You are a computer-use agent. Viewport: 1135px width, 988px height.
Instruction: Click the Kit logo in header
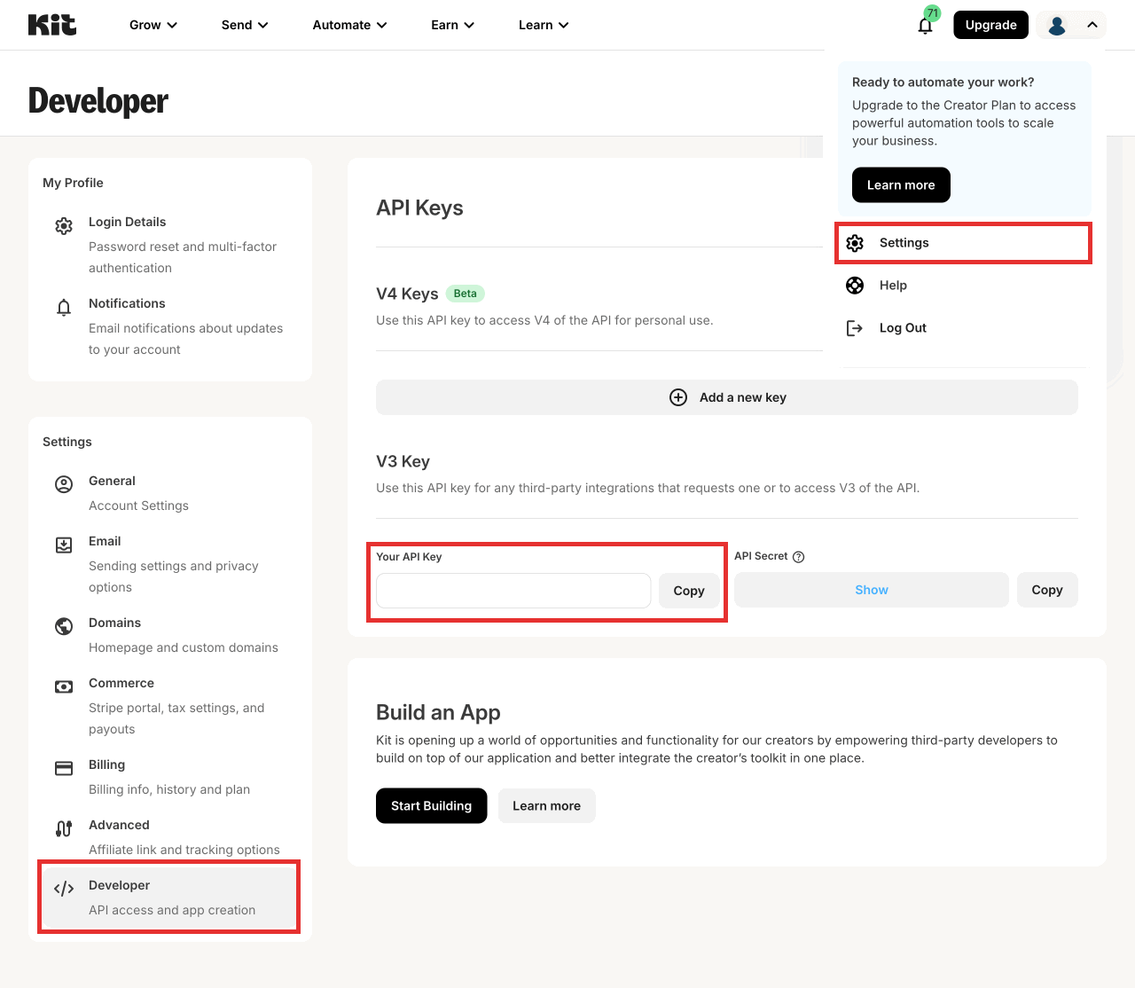click(52, 25)
